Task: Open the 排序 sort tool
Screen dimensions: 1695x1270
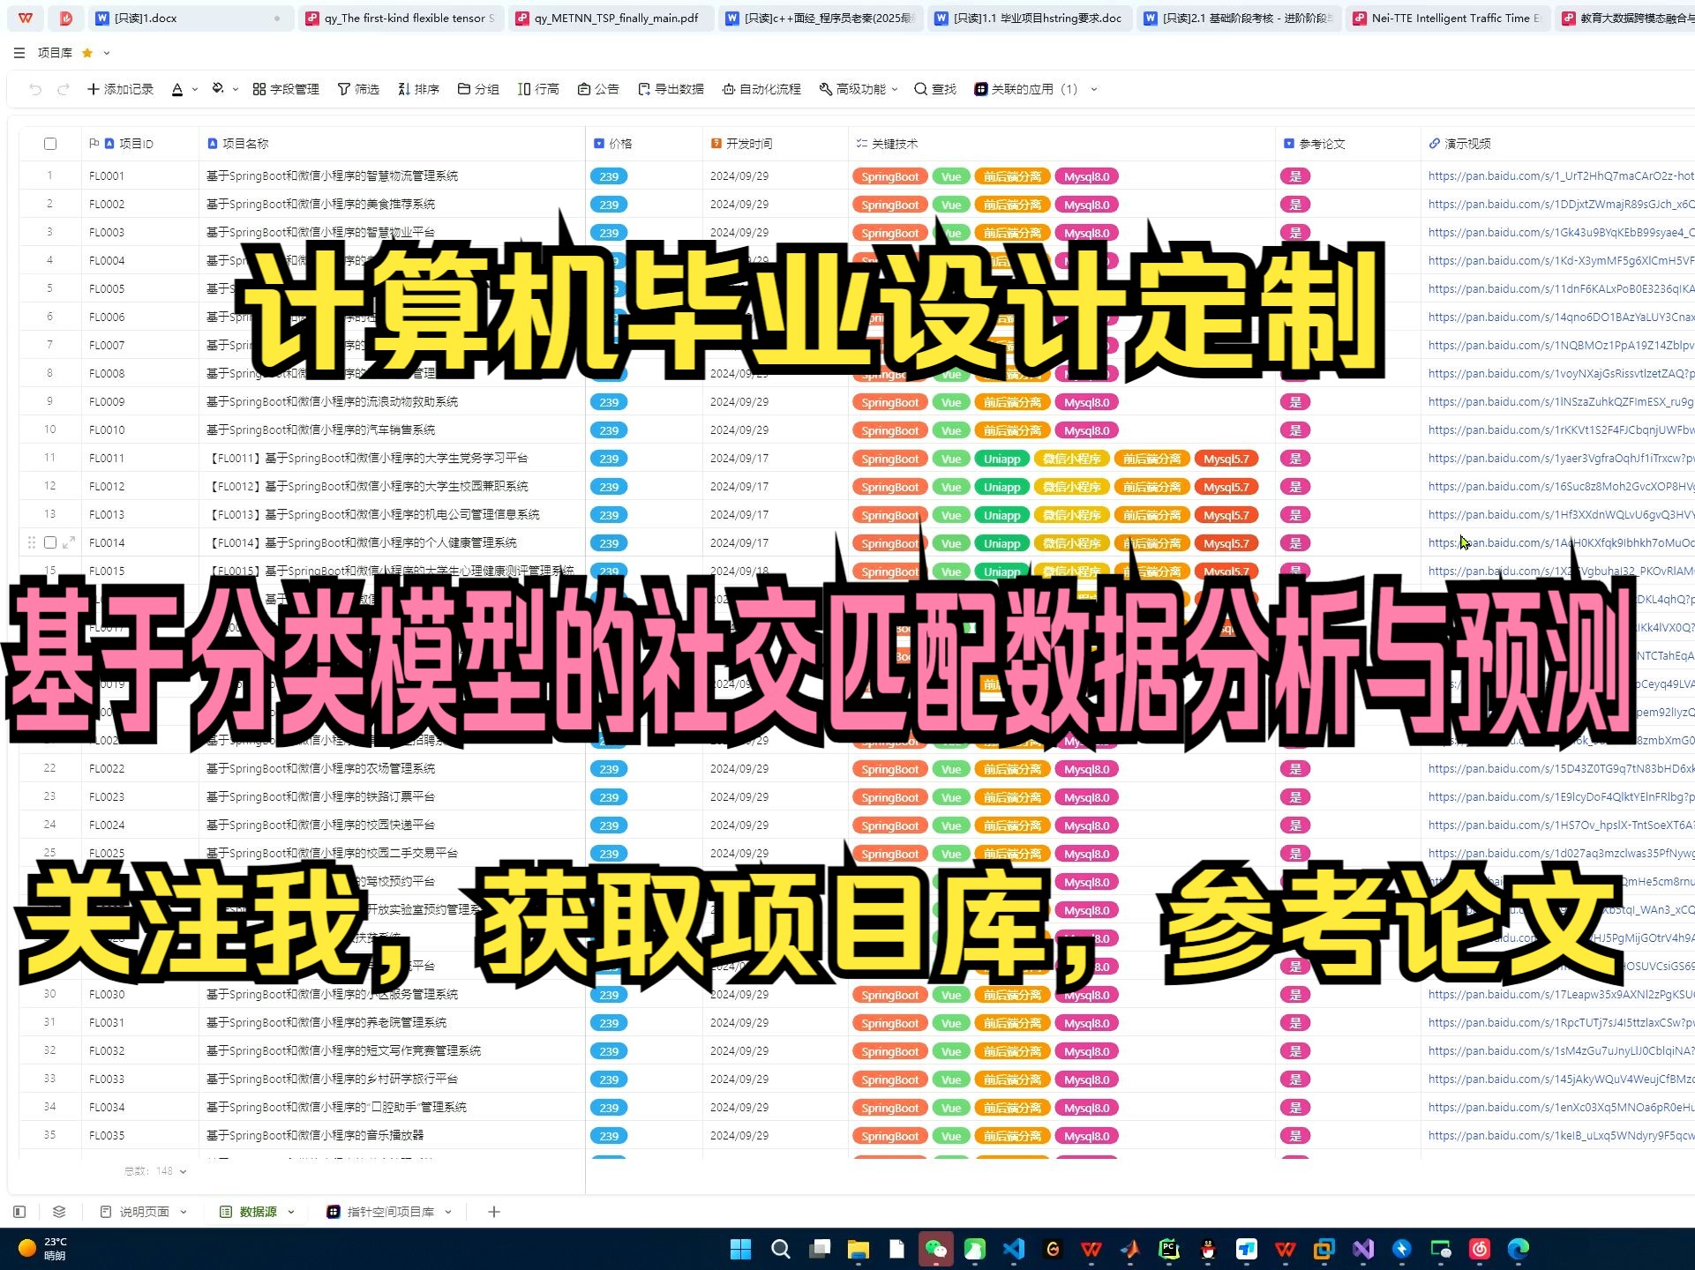Action: [418, 89]
